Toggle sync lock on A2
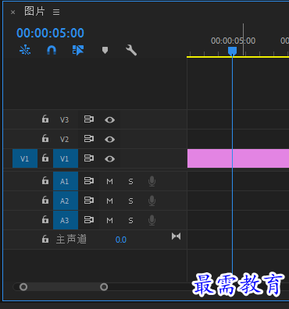This screenshot has height=309, width=289. point(89,201)
